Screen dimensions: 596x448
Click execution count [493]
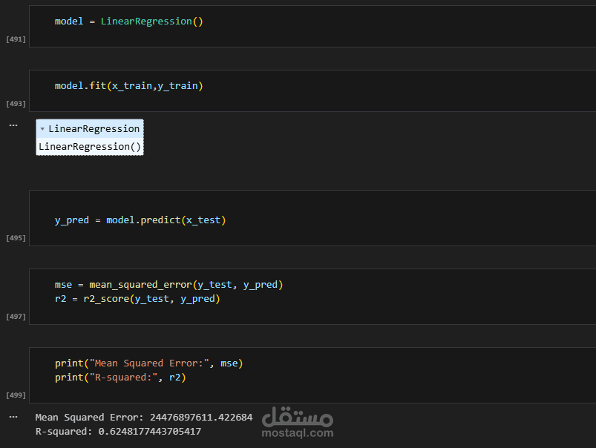pyautogui.click(x=16, y=104)
